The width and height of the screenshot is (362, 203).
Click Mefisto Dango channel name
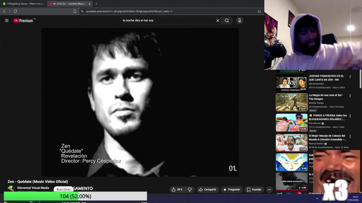click(316, 103)
